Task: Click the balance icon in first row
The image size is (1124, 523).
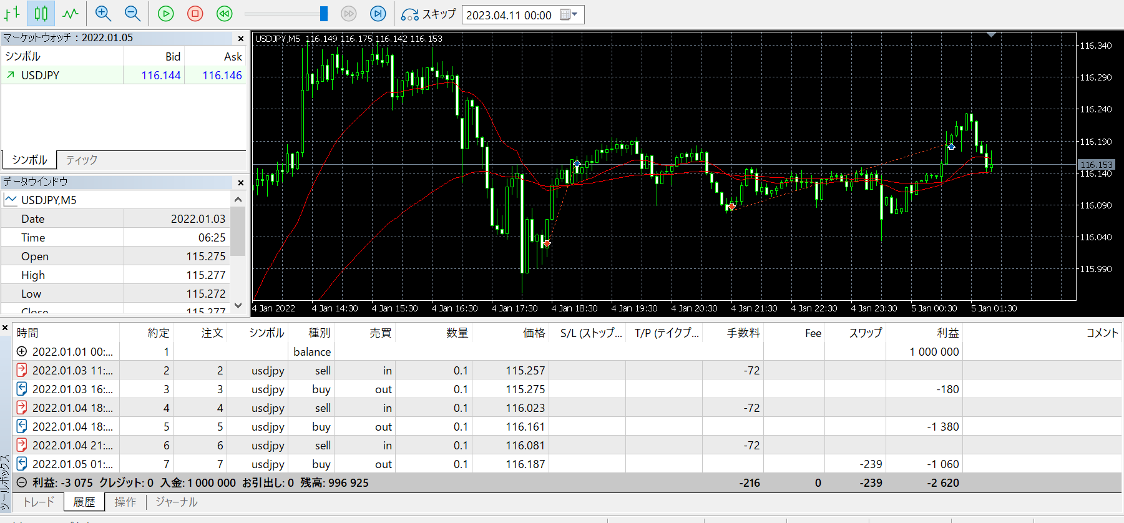Action: pyautogui.click(x=22, y=351)
